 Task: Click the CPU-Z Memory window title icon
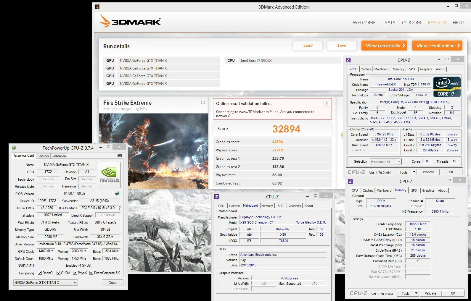[x=350, y=181]
